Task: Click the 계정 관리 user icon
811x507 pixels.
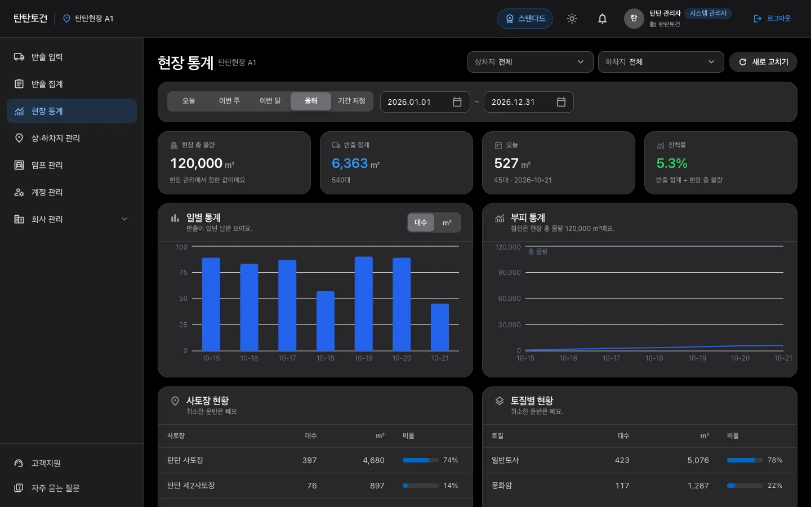Action: click(x=19, y=192)
